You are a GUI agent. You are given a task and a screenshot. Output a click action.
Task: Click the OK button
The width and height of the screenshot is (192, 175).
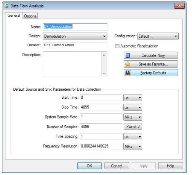click(90, 166)
